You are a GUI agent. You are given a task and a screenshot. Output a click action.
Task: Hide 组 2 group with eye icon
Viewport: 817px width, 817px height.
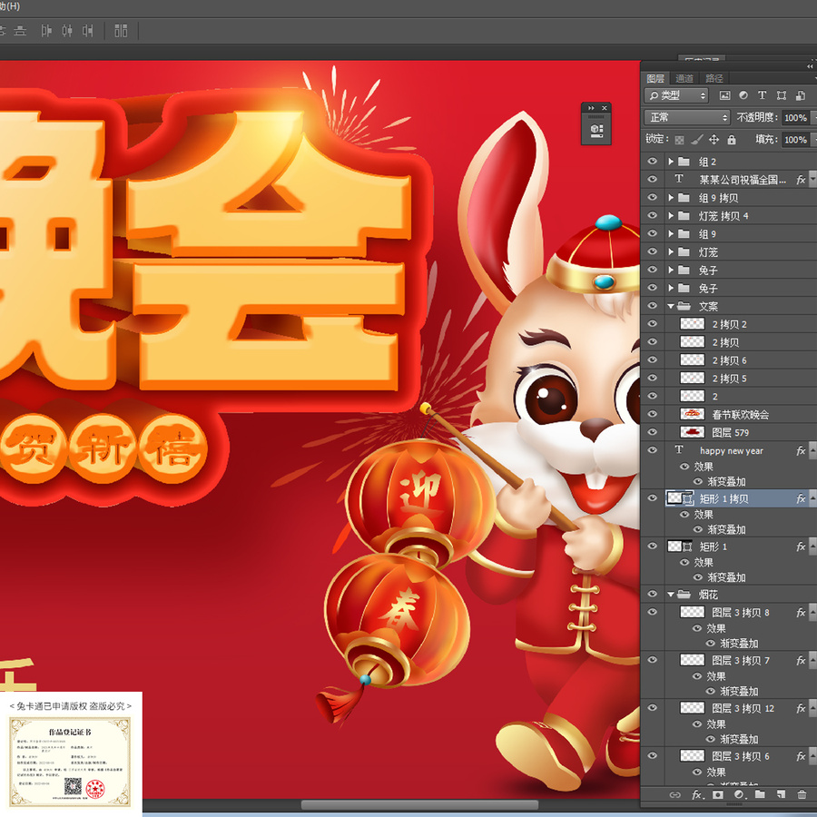653,161
